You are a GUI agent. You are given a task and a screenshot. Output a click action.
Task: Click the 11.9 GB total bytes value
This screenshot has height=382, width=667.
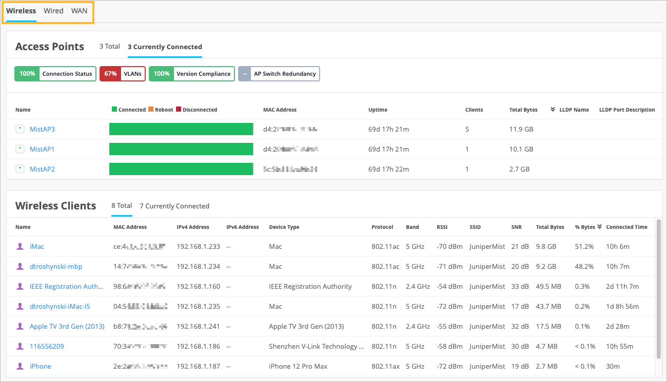[521, 129]
